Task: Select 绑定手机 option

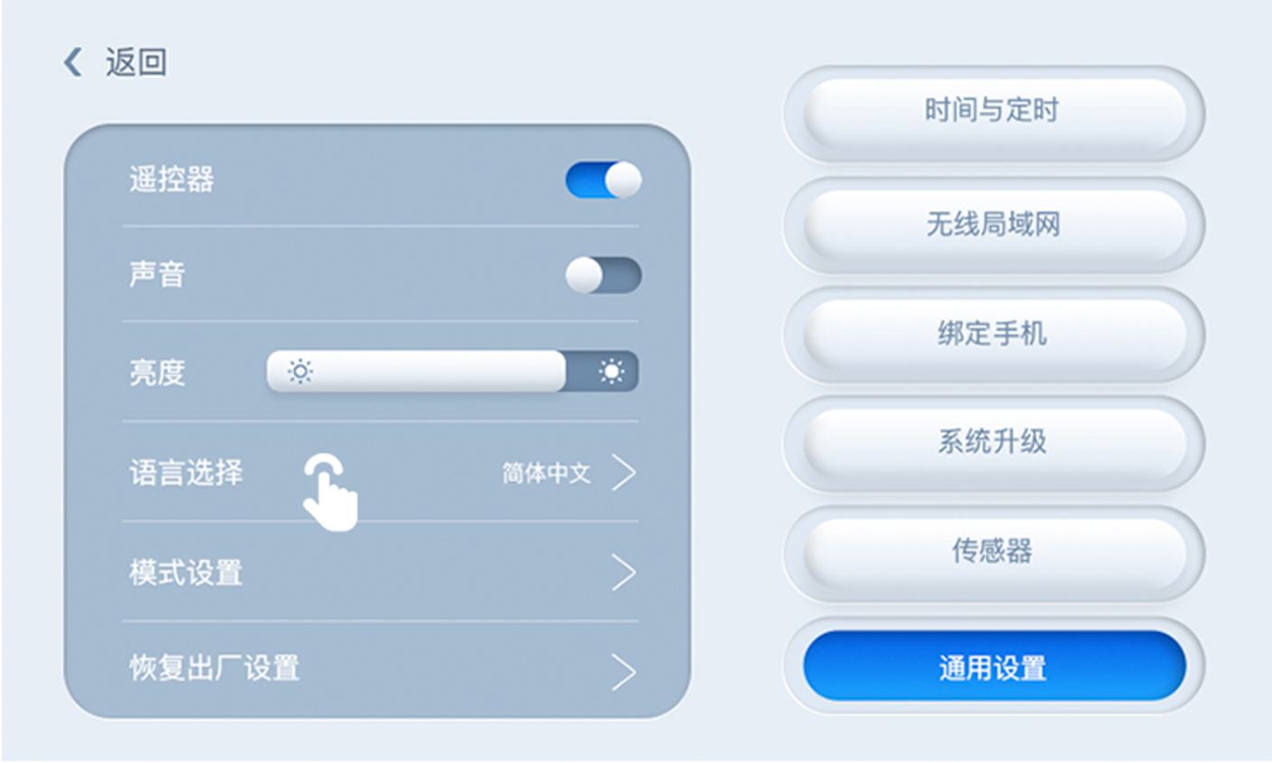Action: tap(993, 334)
